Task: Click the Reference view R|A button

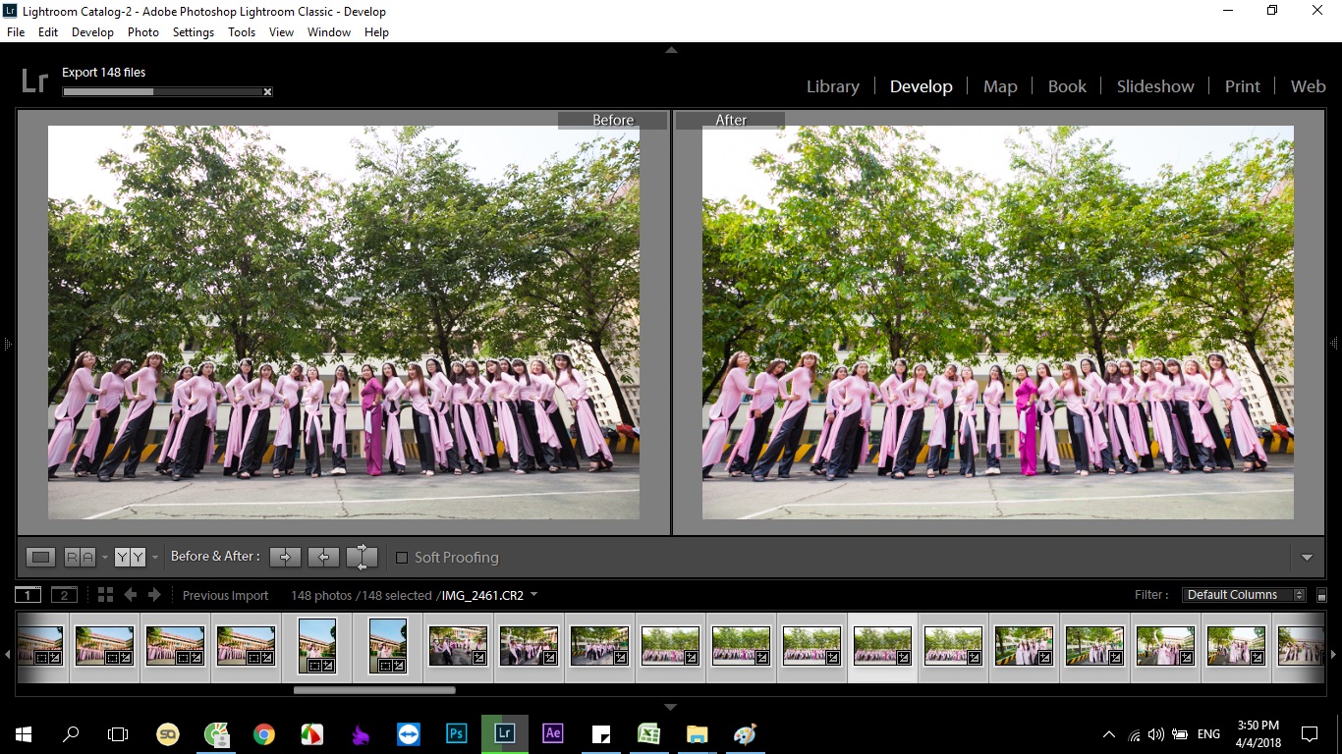Action: pyautogui.click(x=80, y=557)
